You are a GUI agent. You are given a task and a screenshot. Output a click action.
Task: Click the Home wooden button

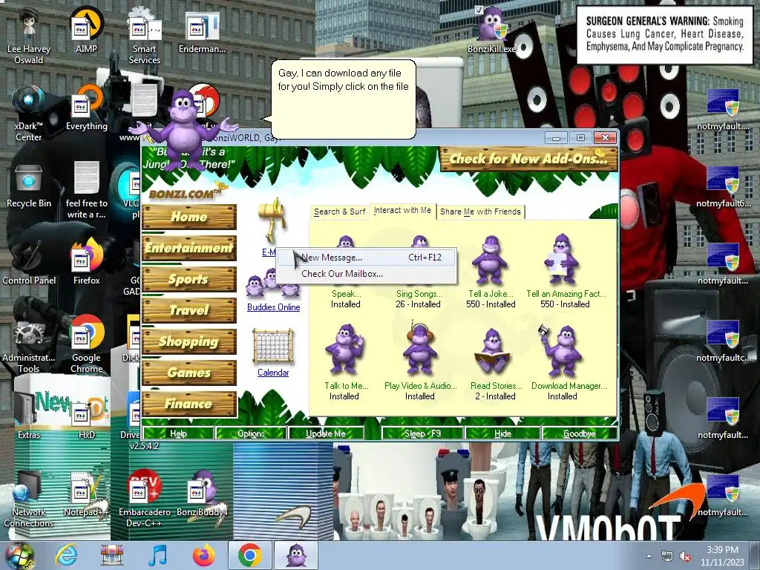coord(189,217)
